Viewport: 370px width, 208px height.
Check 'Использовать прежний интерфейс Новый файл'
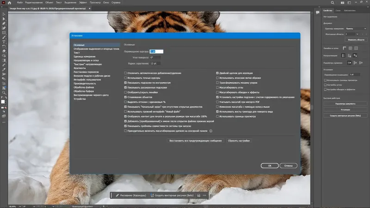(125, 111)
